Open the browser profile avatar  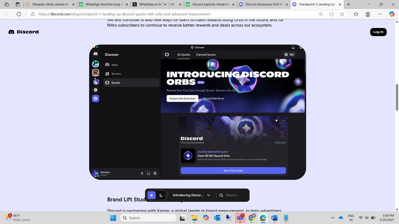click(368, 14)
